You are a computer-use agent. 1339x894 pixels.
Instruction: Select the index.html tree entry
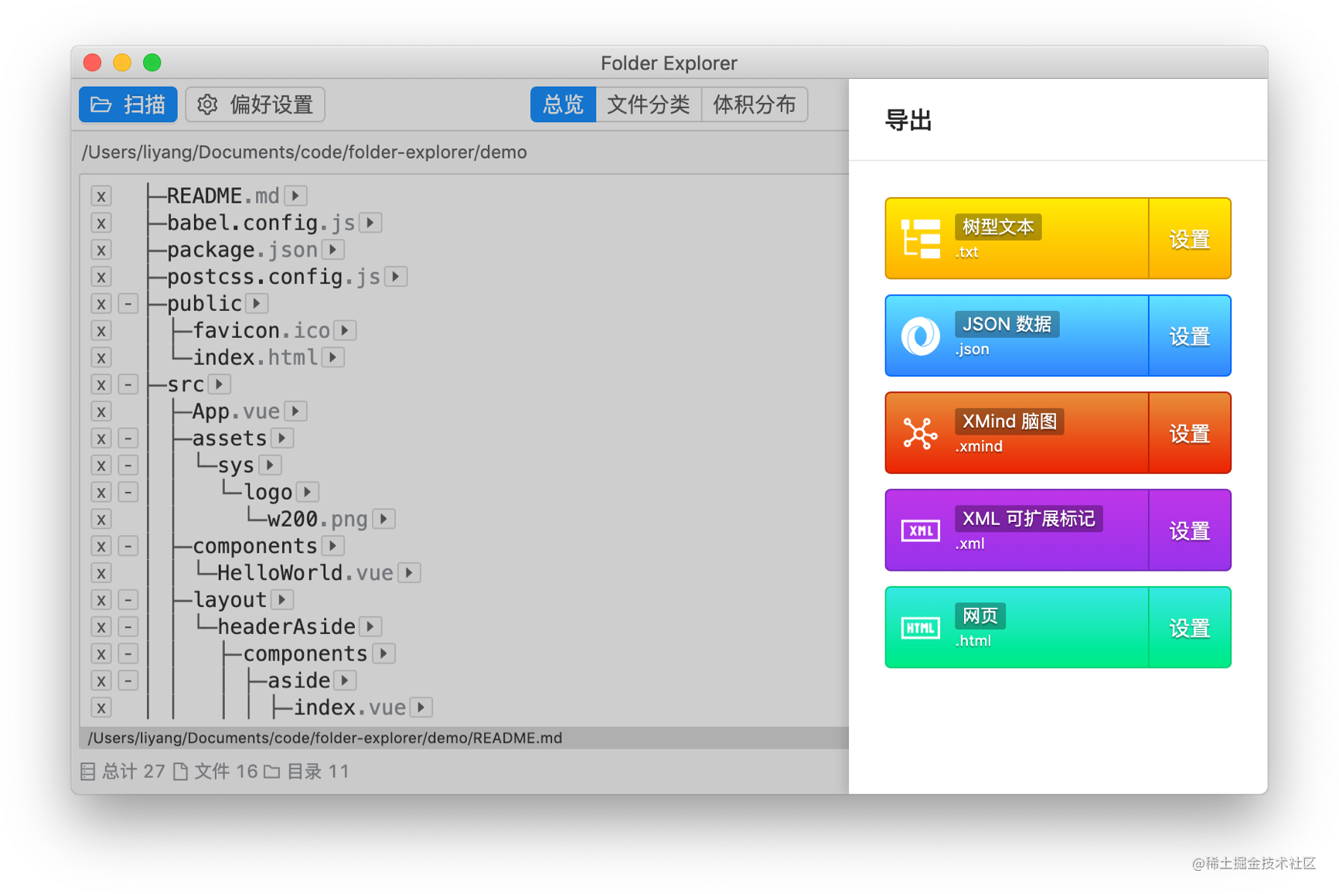[x=255, y=357]
